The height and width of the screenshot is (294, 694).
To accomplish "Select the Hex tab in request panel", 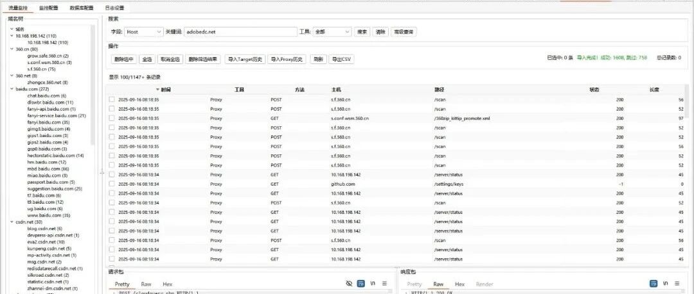I will (168, 284).
